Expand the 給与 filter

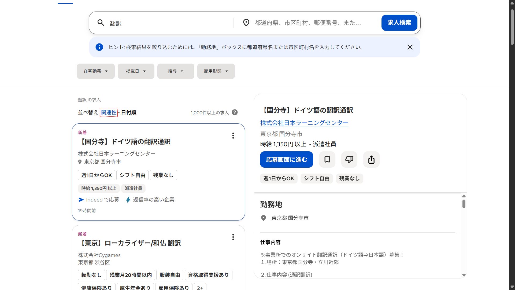tap(176, 71)
